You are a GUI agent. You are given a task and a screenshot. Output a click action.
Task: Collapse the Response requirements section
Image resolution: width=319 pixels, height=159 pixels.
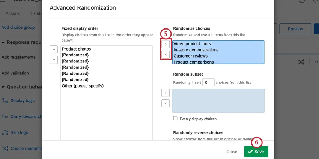tap(3, 42)
